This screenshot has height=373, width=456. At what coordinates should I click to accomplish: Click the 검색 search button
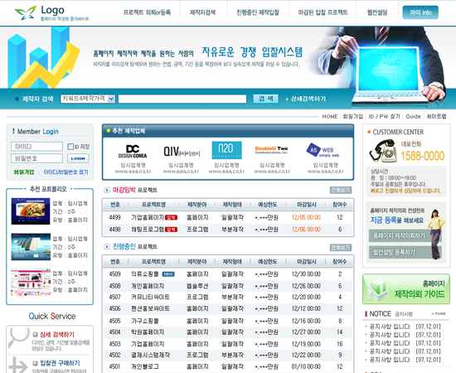click(265, 99)
